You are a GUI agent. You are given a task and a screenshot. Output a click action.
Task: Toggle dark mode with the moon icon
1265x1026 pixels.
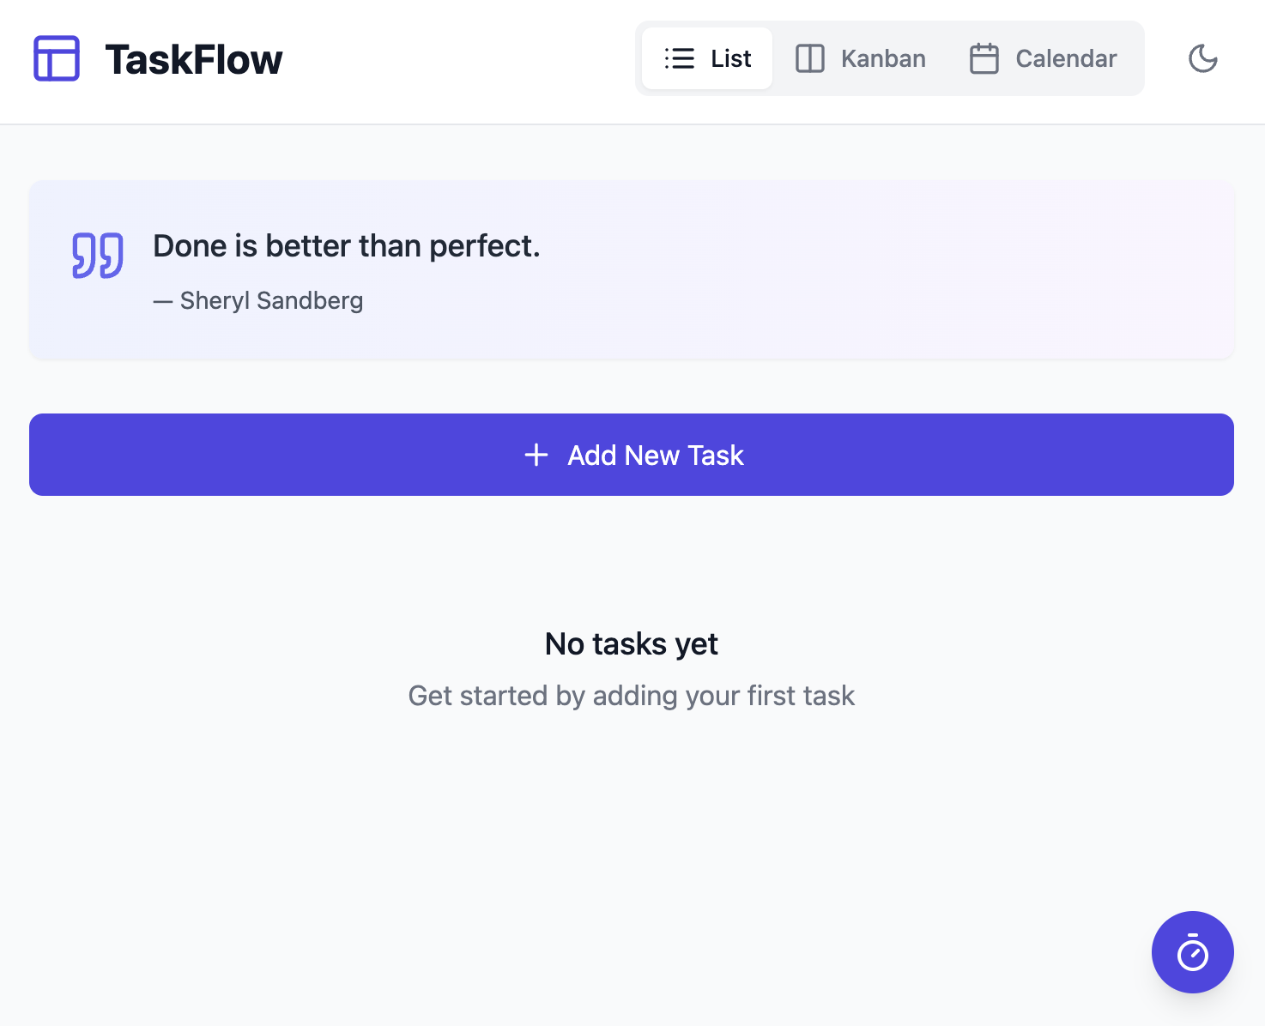(1203, 58)
